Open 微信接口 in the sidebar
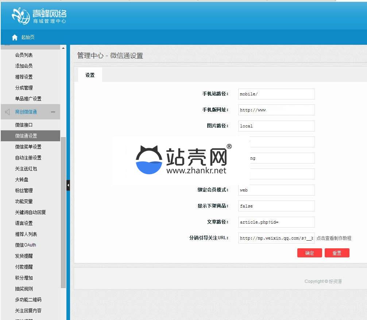Screen dimensions: 367x320 click(24, 125)
